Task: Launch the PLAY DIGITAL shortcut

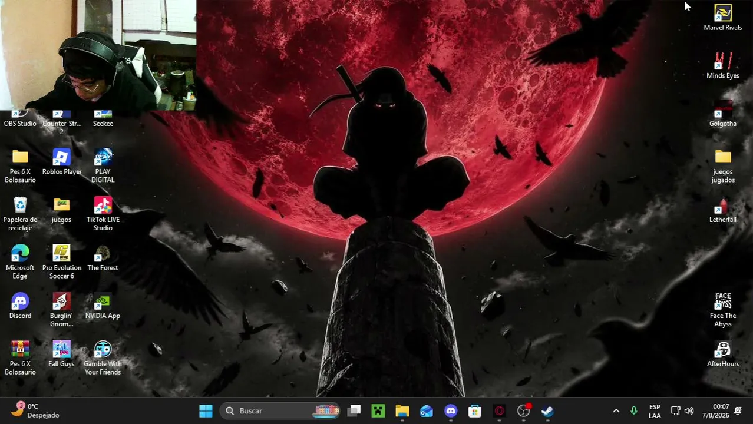Action: 103,166
